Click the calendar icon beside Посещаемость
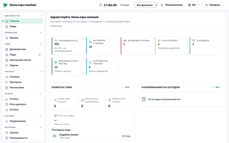This screenshot has height=143, width=229. (7, 138)
